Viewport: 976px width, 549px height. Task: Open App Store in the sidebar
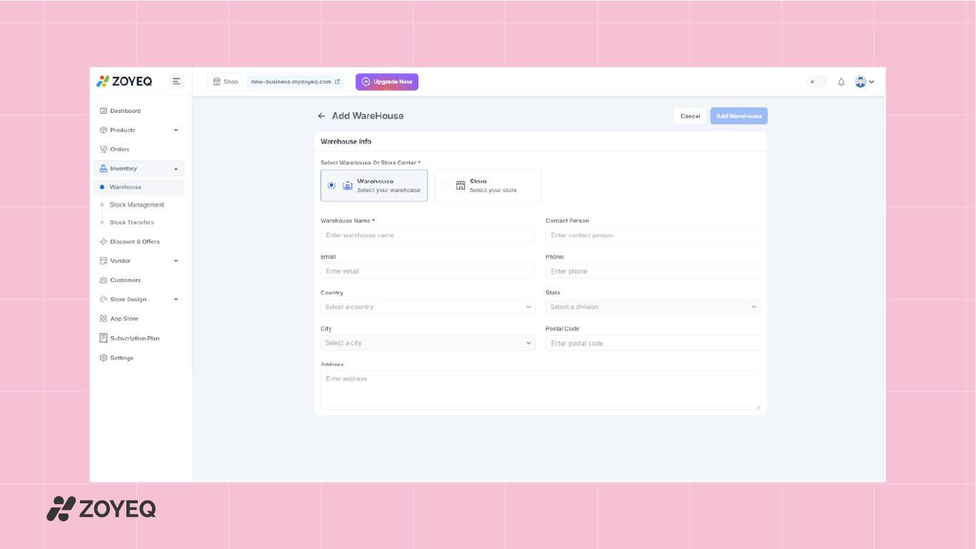coord(124,318)
